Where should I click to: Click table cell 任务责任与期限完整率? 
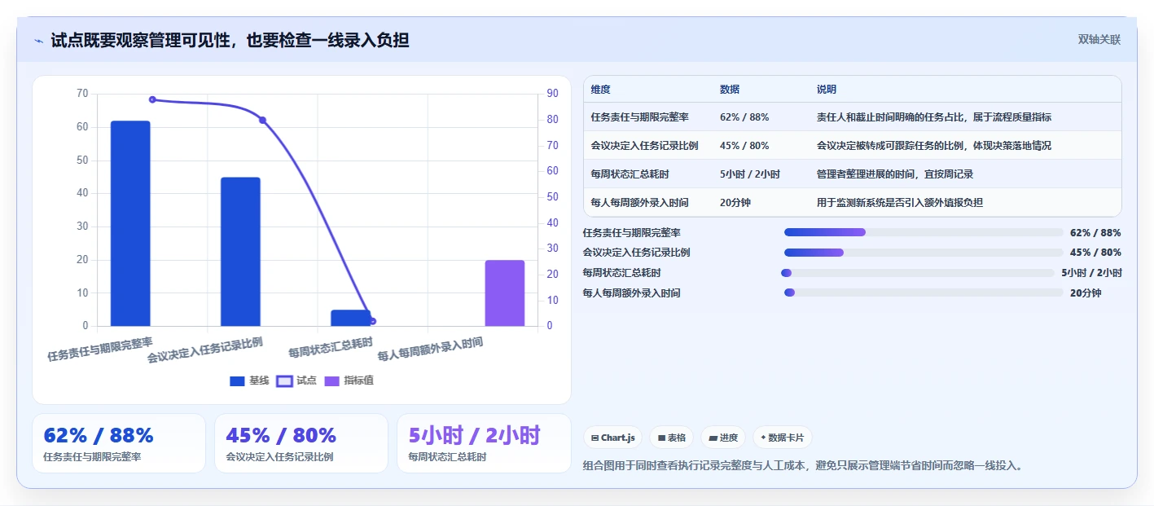click(640, 117)
